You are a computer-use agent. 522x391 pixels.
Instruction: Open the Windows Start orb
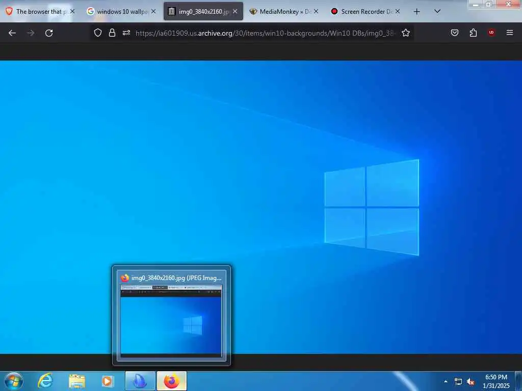pos(14,381)
